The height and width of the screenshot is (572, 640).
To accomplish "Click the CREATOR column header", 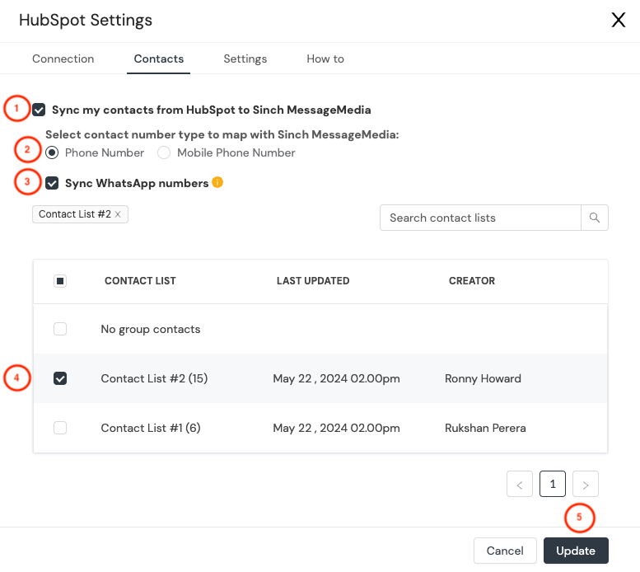I will click(472, 281).
